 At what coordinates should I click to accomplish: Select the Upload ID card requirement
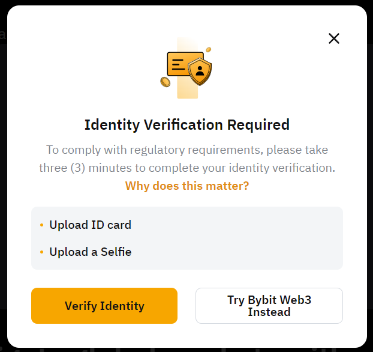[90, 225]
